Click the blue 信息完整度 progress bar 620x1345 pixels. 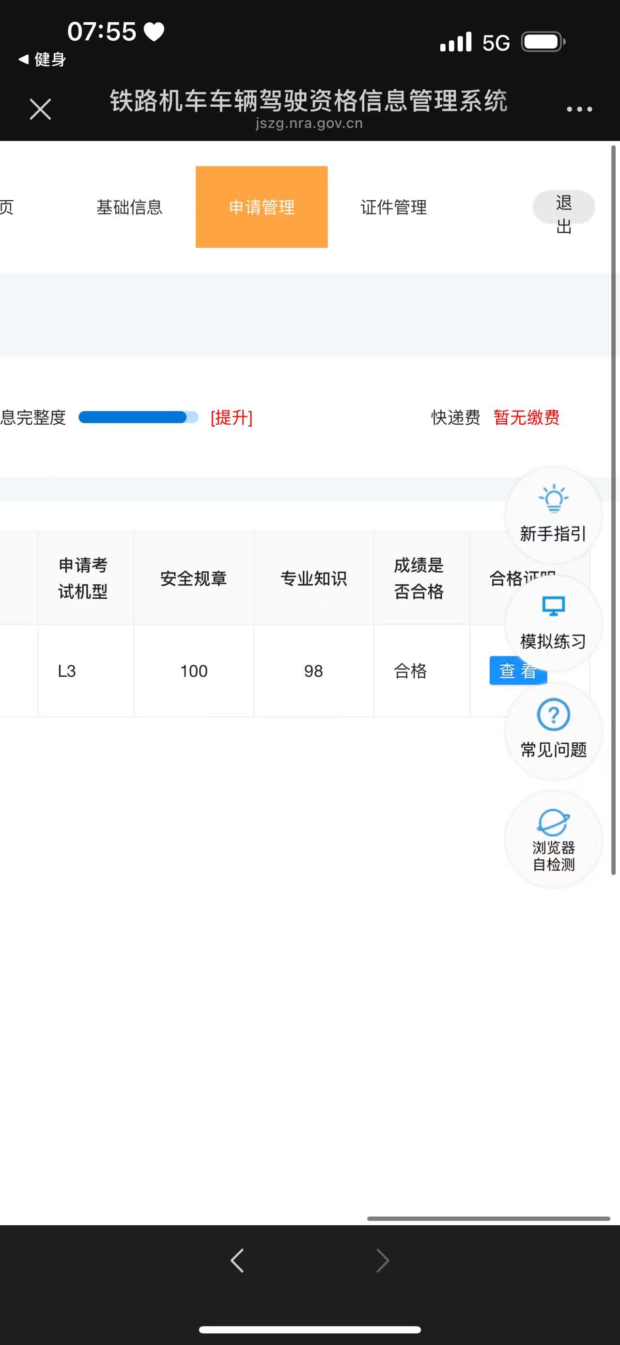click(x=138, y=417)
